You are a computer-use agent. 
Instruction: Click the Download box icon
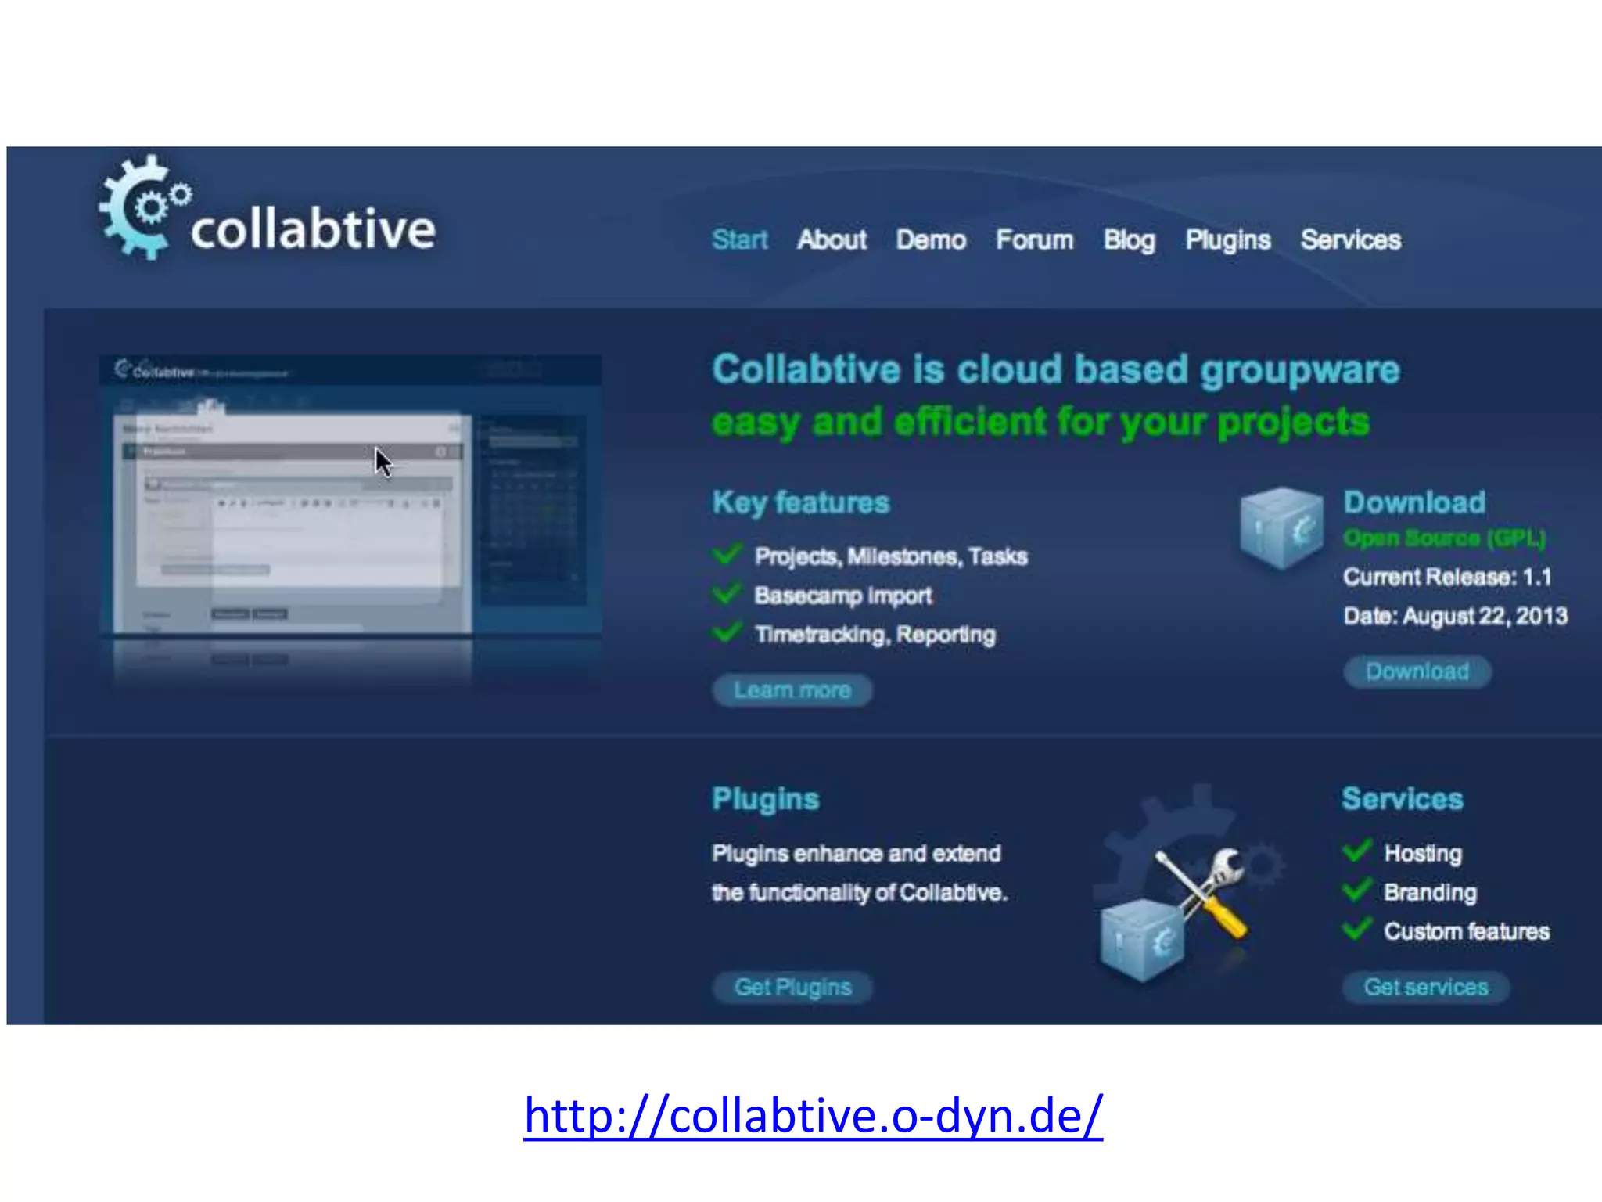pos(1281,527)
